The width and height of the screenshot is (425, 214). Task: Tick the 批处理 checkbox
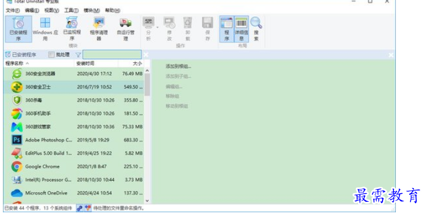click(51, 55)
